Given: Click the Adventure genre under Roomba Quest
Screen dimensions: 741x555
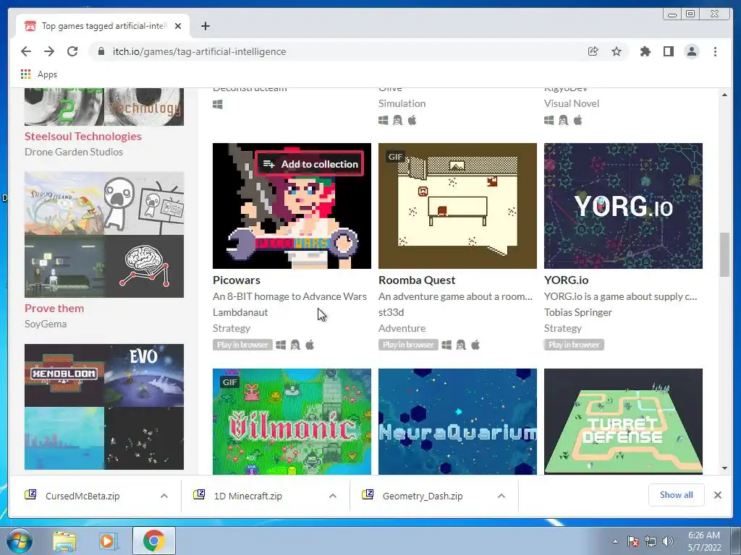Looking at the screenshot, I should [402, 328].
